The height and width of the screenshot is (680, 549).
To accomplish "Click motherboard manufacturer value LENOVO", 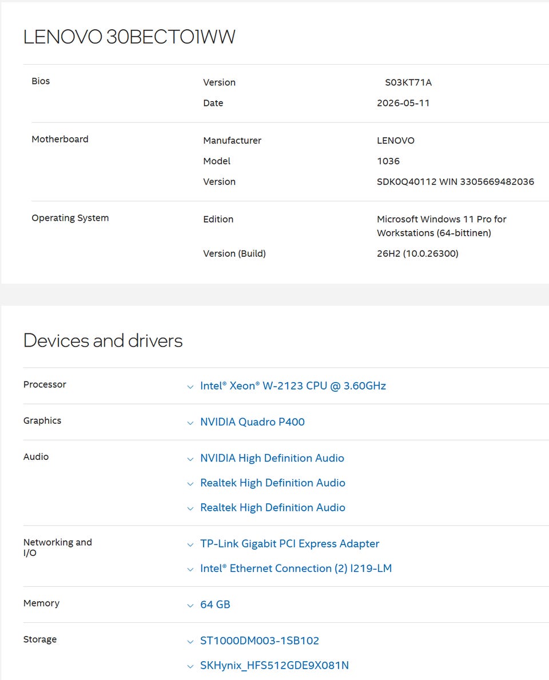I will point(396,141).
